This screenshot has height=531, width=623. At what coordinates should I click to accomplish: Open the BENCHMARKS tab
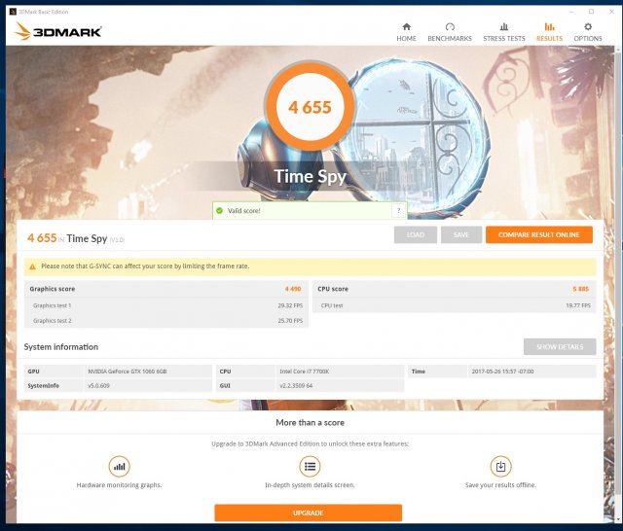pos(450,32)
